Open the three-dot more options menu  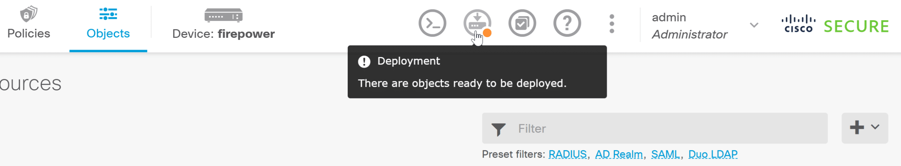coord(612,24)
